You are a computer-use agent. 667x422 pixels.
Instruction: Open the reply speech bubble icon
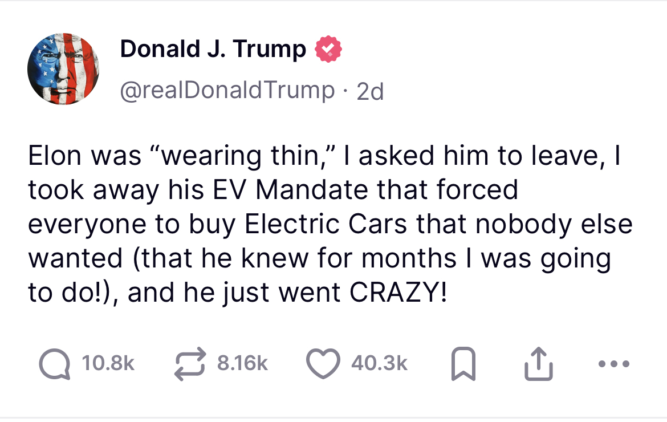pos(55,364)
